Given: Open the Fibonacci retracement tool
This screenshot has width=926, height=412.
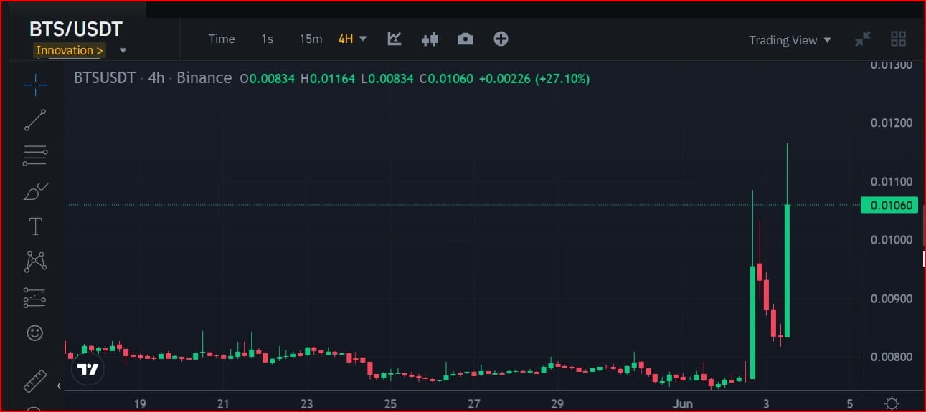Looking at the screenshot, I should (x=35, y=155).
